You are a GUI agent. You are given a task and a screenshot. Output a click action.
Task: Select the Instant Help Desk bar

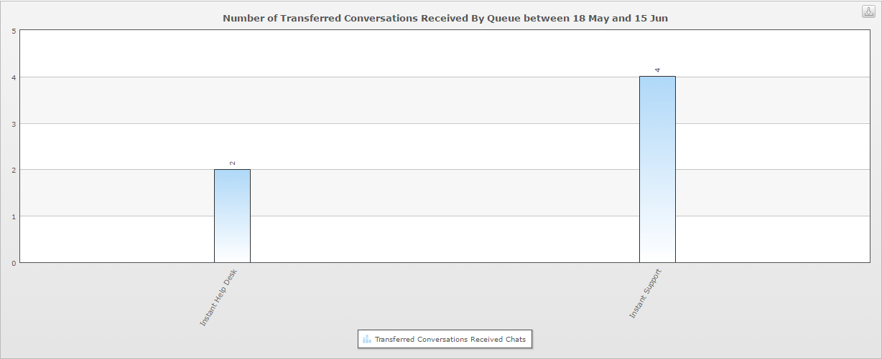click(232, 216)
